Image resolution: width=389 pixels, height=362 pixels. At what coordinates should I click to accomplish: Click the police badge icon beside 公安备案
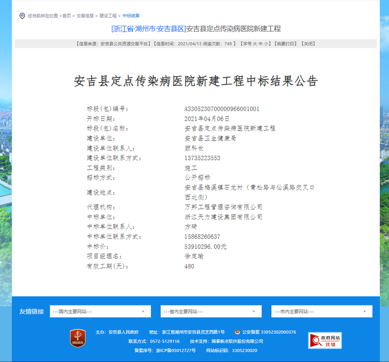click(237, 332)
